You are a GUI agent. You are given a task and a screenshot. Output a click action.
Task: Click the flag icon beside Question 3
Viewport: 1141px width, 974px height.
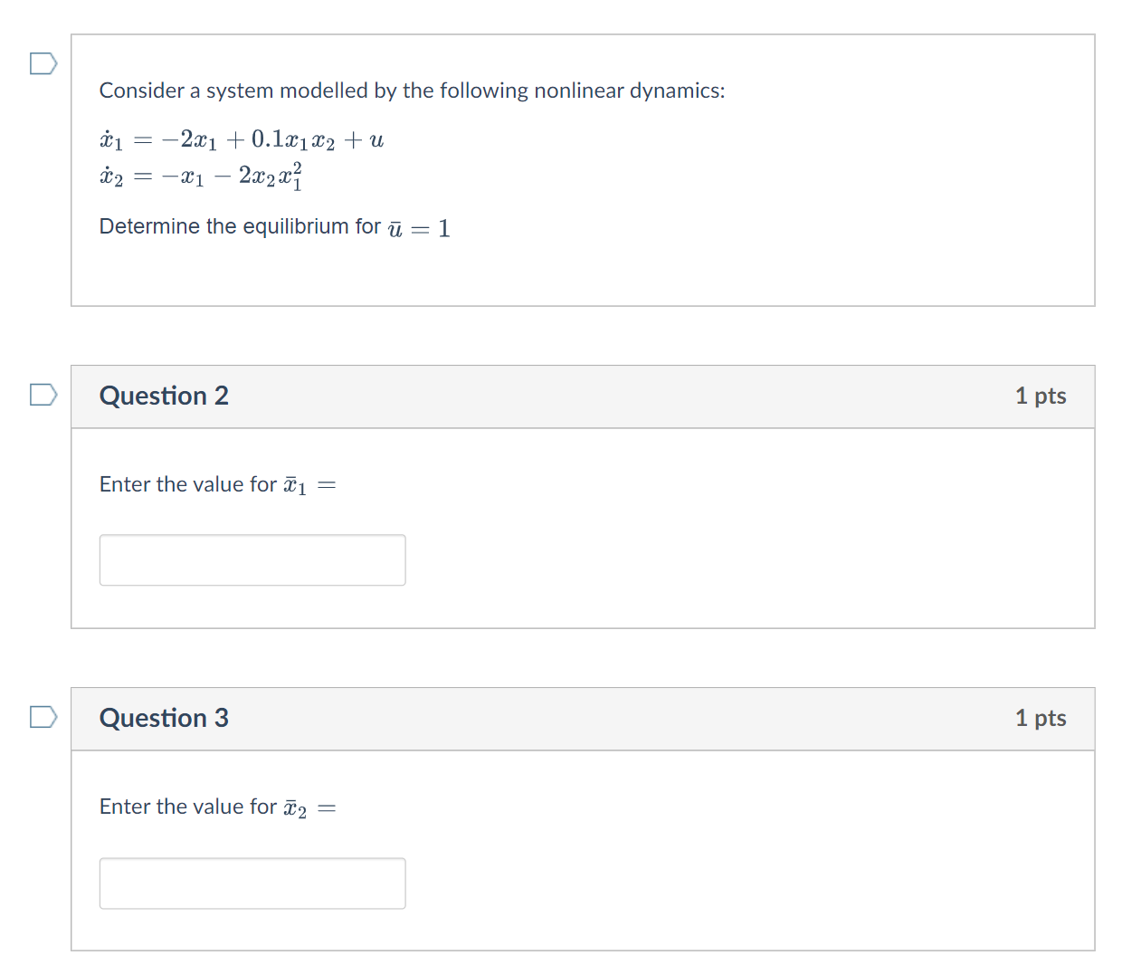pyautogui.click(x=42, y=717)
